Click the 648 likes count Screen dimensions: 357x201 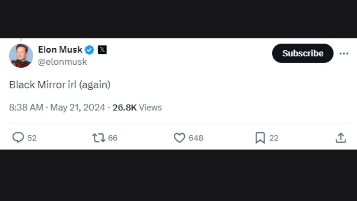pyautogui.click(x=196, y=138)
